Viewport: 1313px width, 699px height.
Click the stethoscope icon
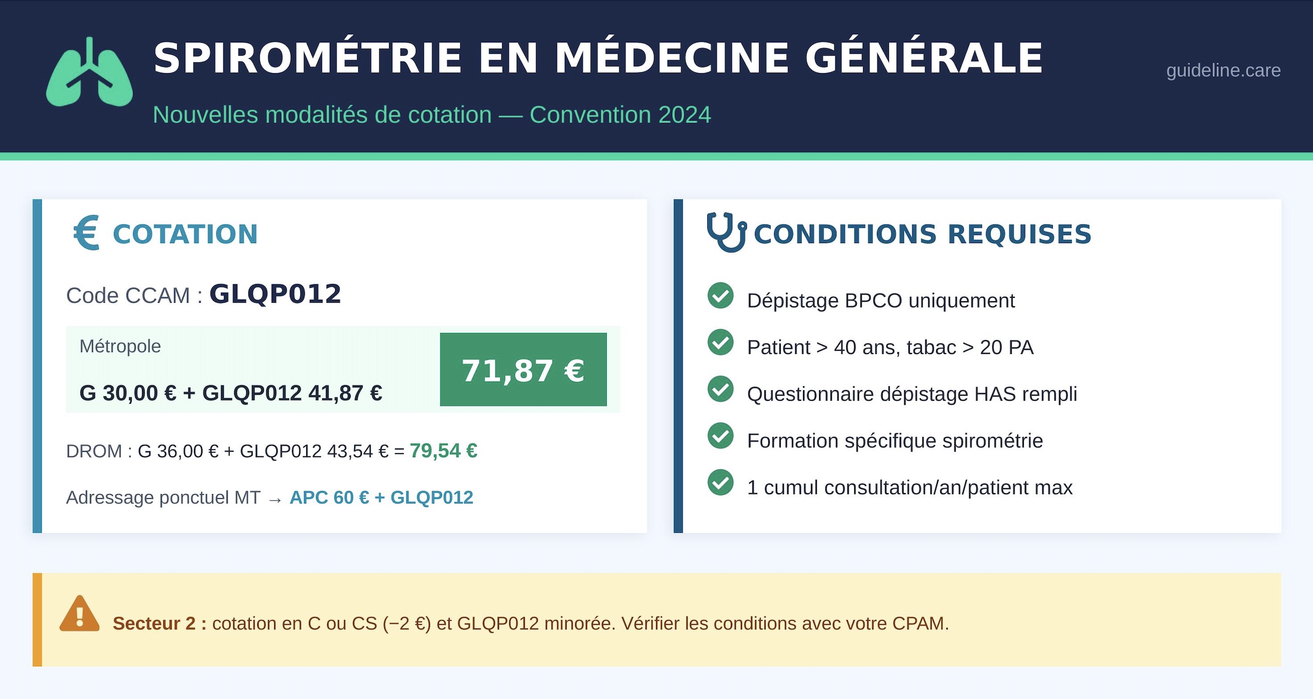[x=726, y=233]
